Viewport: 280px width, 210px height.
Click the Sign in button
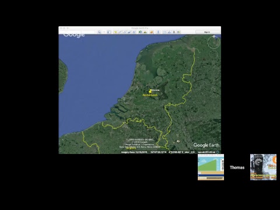coord(207,32)
